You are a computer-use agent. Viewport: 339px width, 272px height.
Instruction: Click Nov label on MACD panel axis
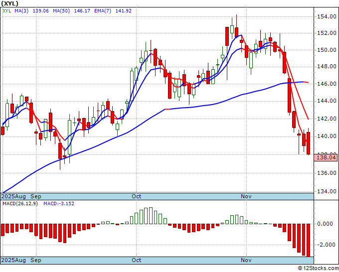[x=246, y=260]
